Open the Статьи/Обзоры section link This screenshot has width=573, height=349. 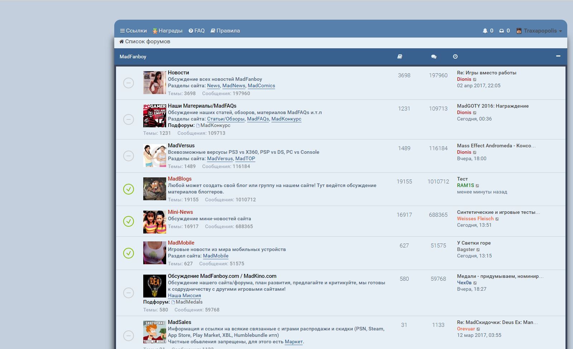tap(226, 119)
